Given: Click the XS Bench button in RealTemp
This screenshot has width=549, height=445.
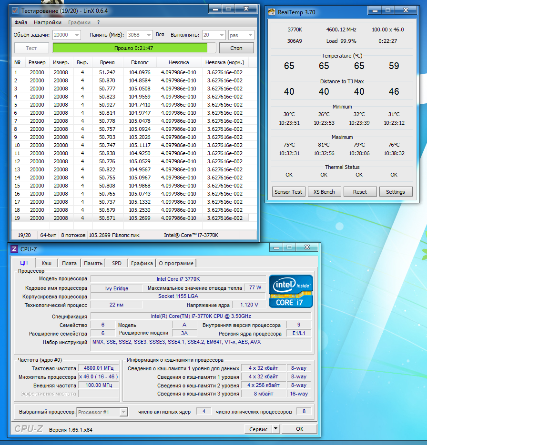Looking at the screenshot, I should coord(324,191).
